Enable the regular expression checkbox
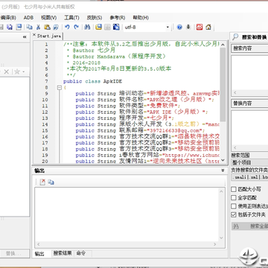 (x=234, y=206)
